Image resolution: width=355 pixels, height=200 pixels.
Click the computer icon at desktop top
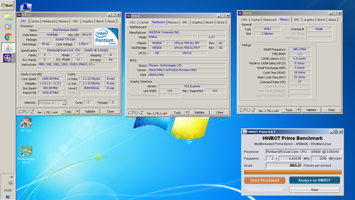pos(25,7)
